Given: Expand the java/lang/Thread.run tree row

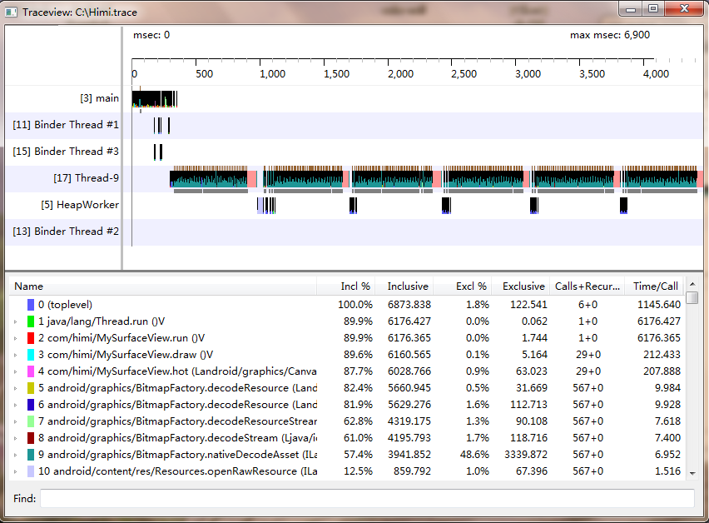Looking at the screenshot, I should (15, 321).
